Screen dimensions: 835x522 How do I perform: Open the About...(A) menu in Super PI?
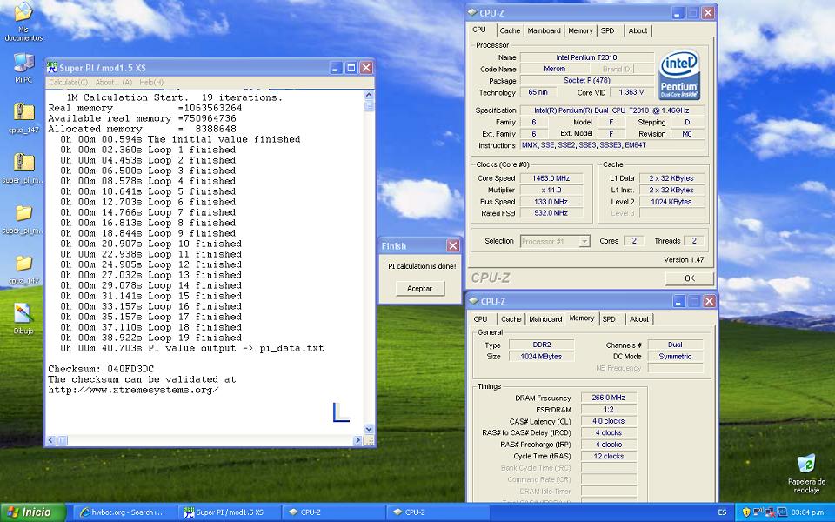113,82
